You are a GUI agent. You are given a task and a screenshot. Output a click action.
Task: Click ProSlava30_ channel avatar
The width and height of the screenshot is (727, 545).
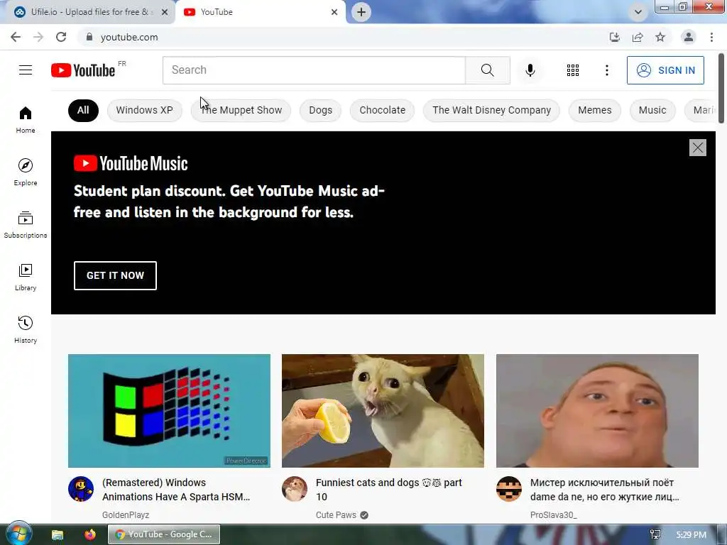tap(509, 489)
